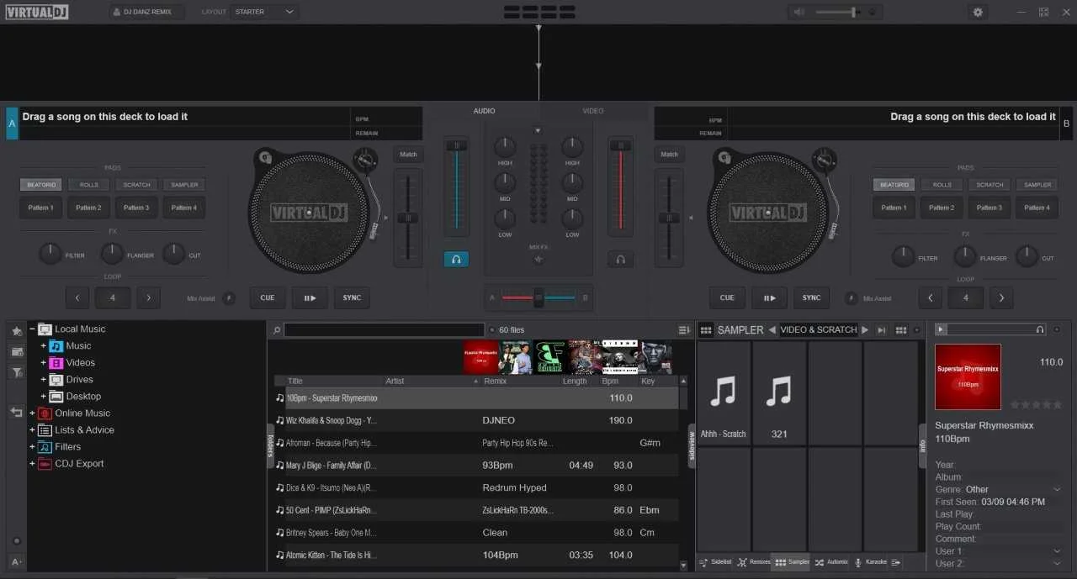Open the Genre dropdown in info panel

[x=1057, y=489]
